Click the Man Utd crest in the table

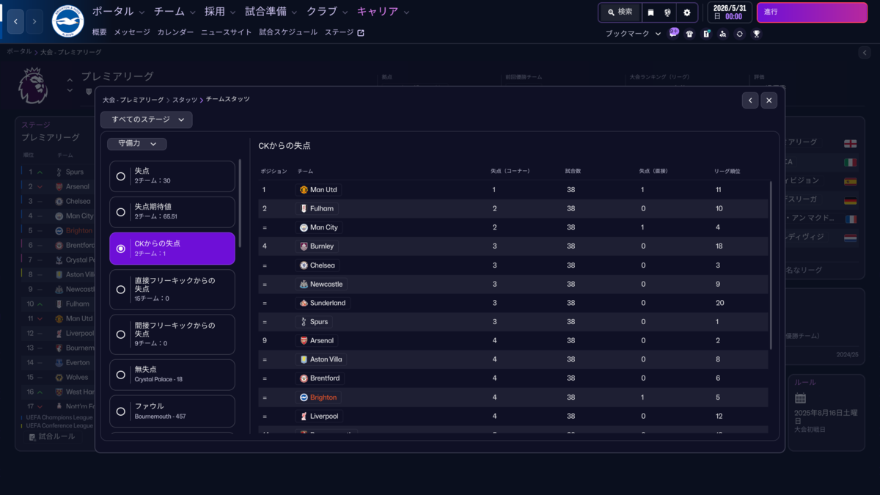point(304,190)
